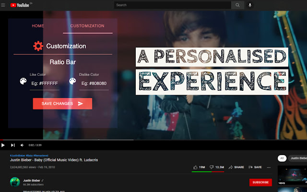The height and width of the screenshot is (192, 307).
Task: Open the Justin Bieber channel name link
Action: pyautogui.click(x=32, y=180)
